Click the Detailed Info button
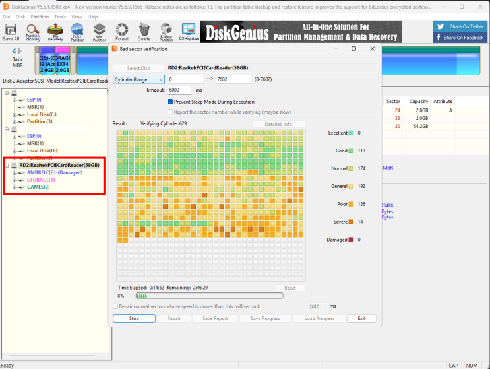Image resolution: width=490 pixels, height=369 pixels. tap(278, 124)
